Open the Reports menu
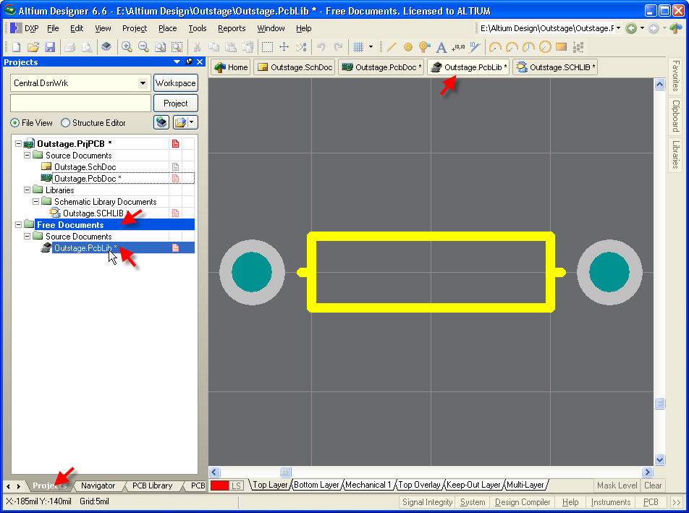689x513 pixels. [232, 28]
